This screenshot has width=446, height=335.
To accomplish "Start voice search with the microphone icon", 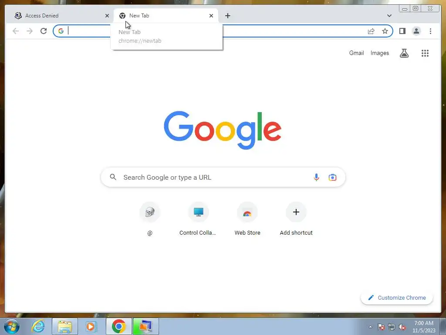I will coord(316,177).
